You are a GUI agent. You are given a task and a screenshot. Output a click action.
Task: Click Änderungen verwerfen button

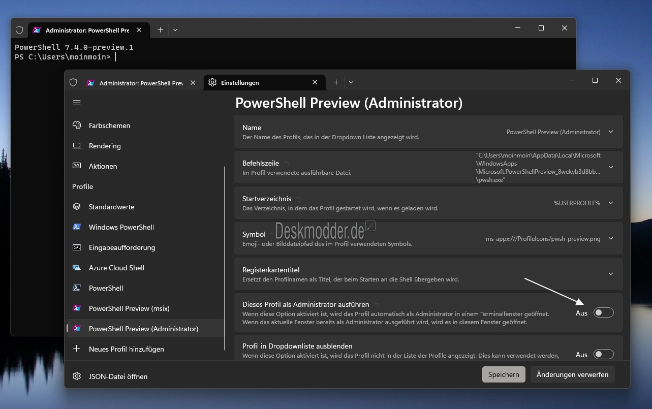click(x=573, y=374)
